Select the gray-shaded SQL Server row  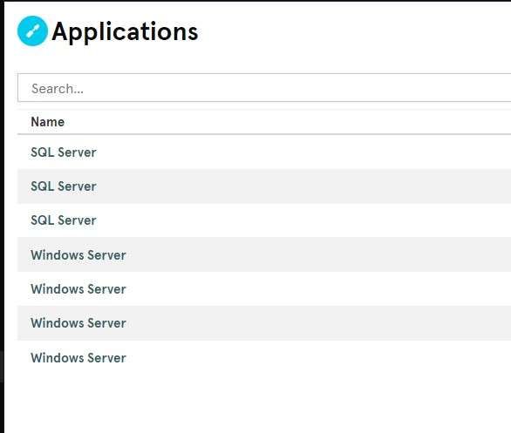click(x=264, y=186)
